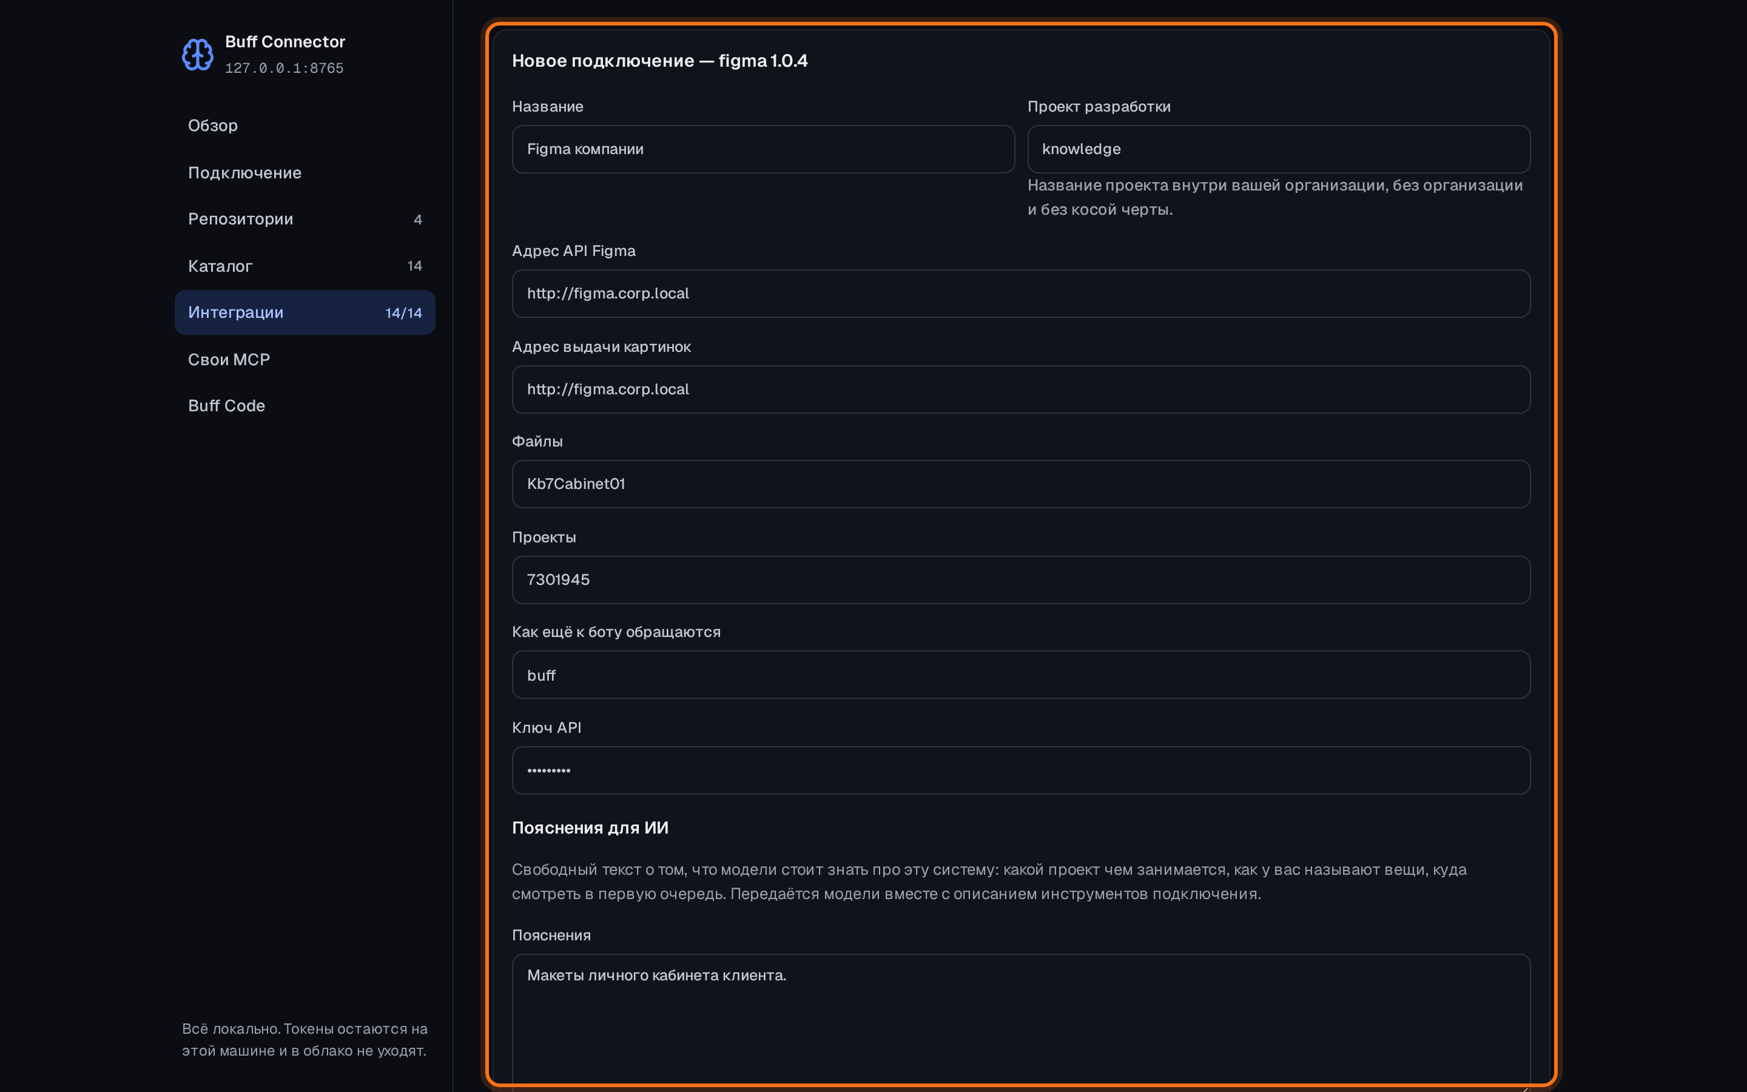Click the Пояснения для ИИ heading

[x=590, y=827]
